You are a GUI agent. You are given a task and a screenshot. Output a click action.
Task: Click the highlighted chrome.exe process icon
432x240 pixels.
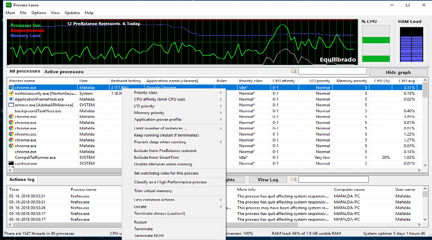[x=11, y=88]
